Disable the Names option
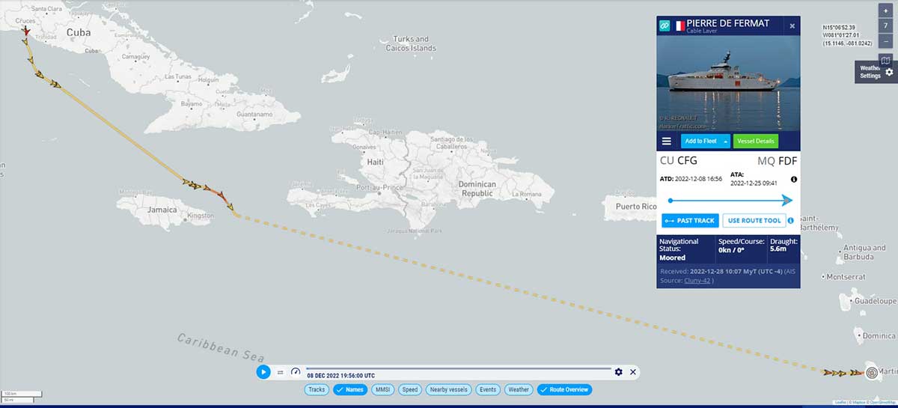Viewport: 898px width, 408px height. [x=349, y=389]
